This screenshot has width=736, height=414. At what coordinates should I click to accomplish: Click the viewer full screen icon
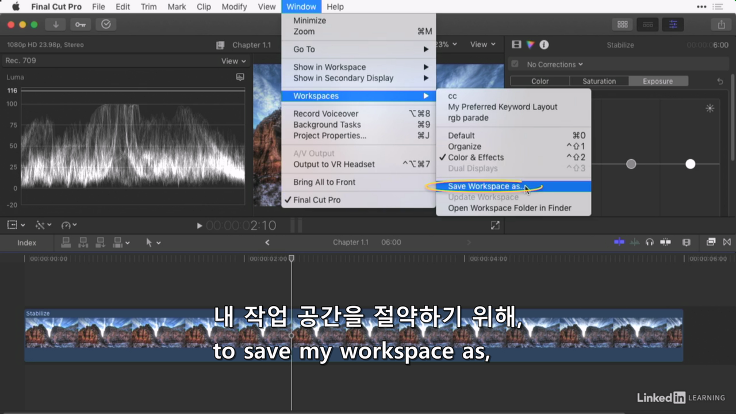click(495, 225)
